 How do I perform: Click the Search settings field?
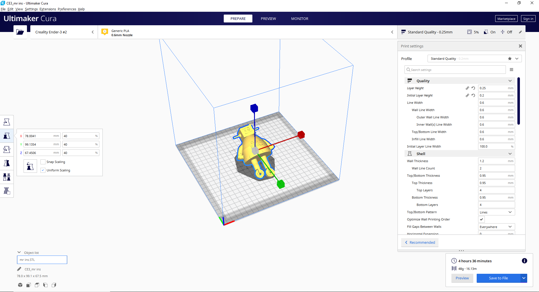(455, 70)
